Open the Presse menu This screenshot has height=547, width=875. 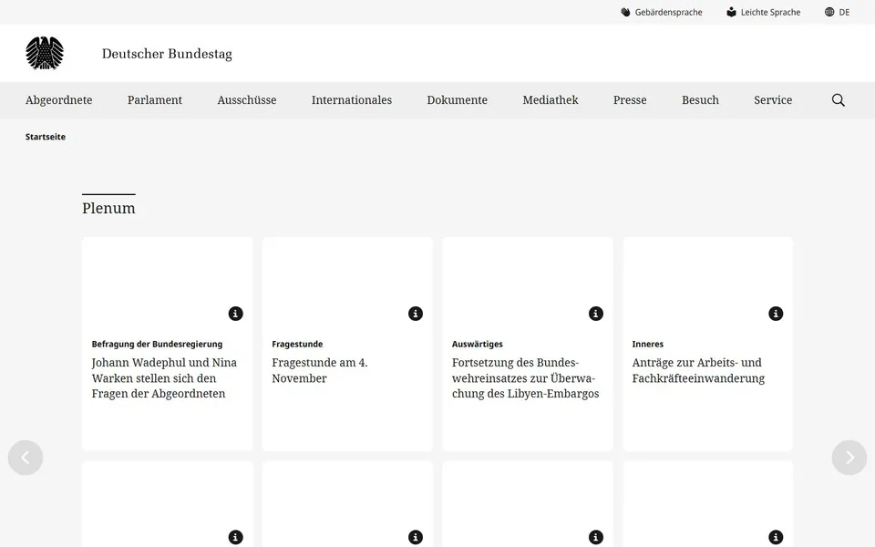630,100
